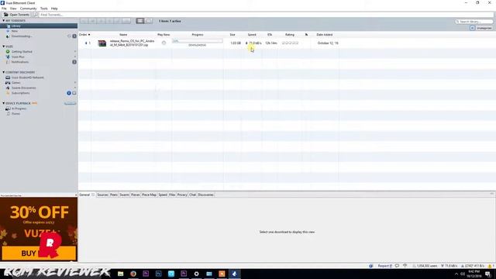This screenshot has height=279, width=496.
Task: Sort by the Rating column header
Action: click(x=290, y=34)
